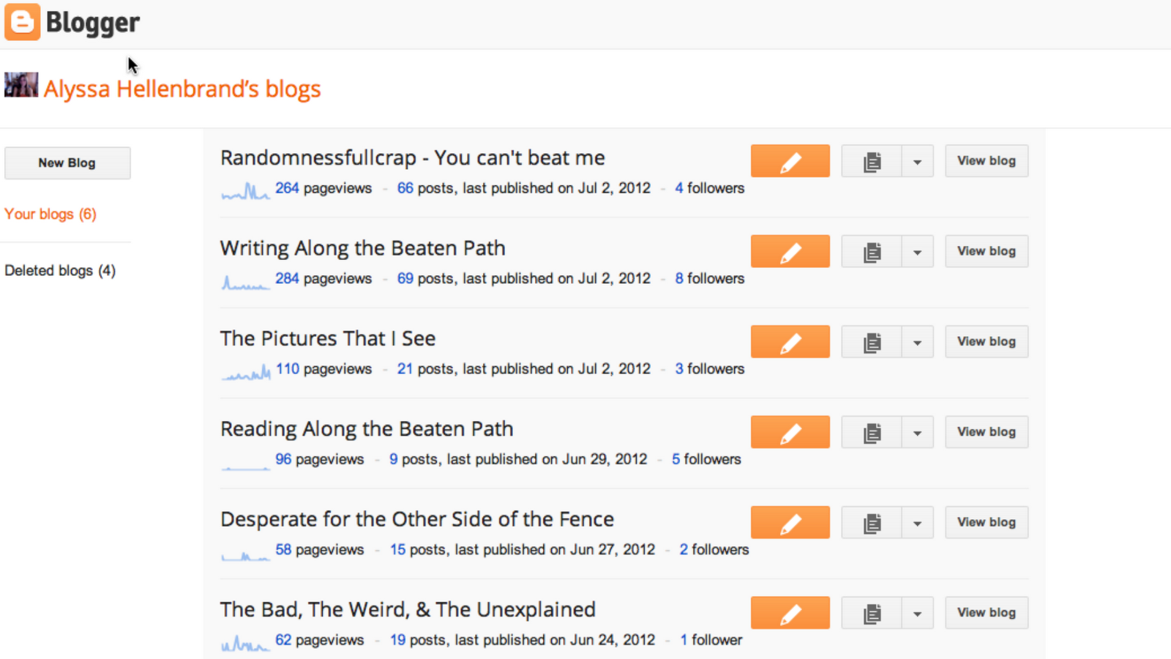Expand dropdown arrow for Writing Along the Beaten Path
Viewport: 1171px width, 659px height.
pyautogui.click(x=917, y=251)
